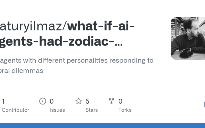Select the 'agents with different personalities' description line
The width and height of the screenshot is (205, 128).
pos(77,60)
